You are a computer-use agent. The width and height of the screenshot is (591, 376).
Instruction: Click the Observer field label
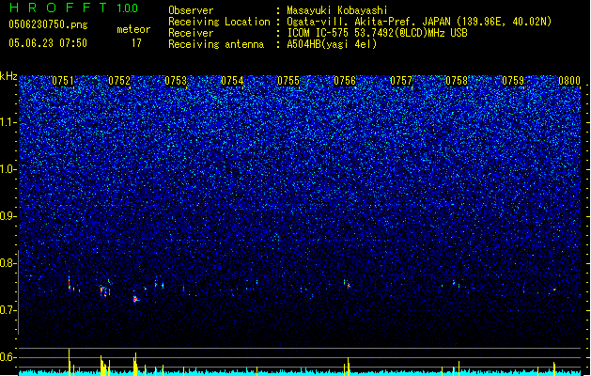tap(191, 10)
